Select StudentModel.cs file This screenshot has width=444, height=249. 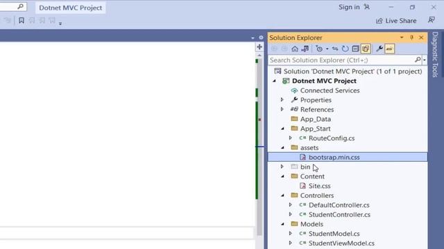334,234
